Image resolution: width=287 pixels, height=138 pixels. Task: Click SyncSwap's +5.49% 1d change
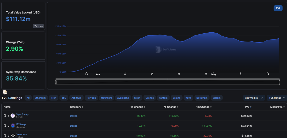click(141, 116)
